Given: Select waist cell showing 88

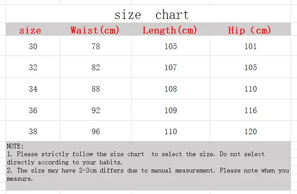Looking at the screenshot, I should click(95, 88).
